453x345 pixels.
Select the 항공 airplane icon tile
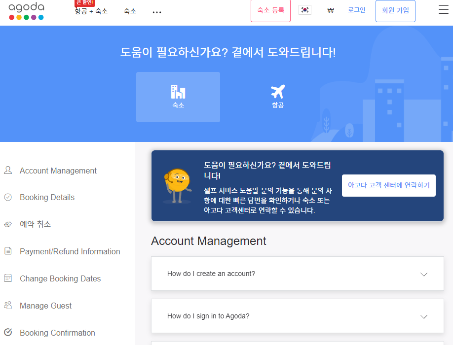pyautogui.click(x=278, y=97)
